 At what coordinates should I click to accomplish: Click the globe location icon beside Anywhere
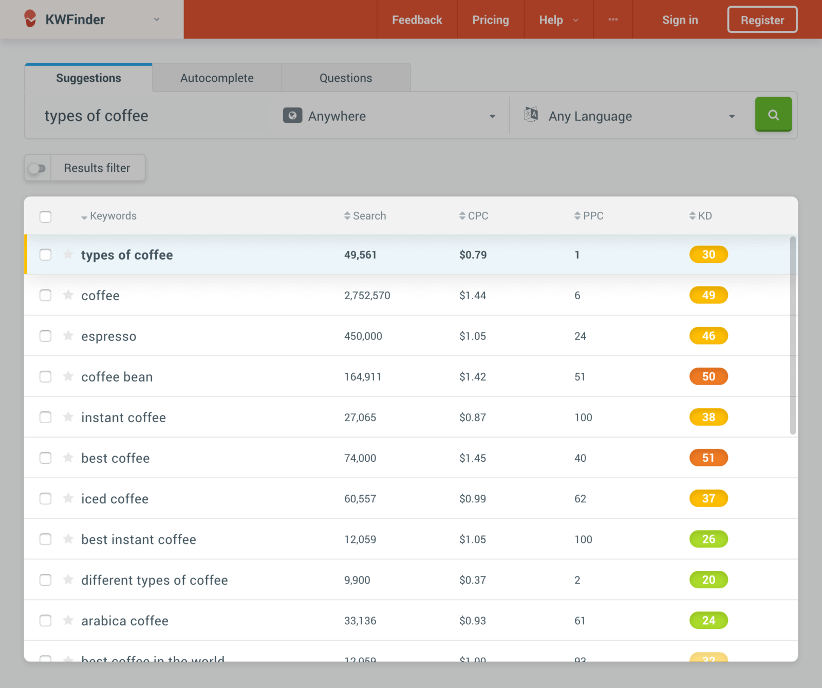pos(292,116)
